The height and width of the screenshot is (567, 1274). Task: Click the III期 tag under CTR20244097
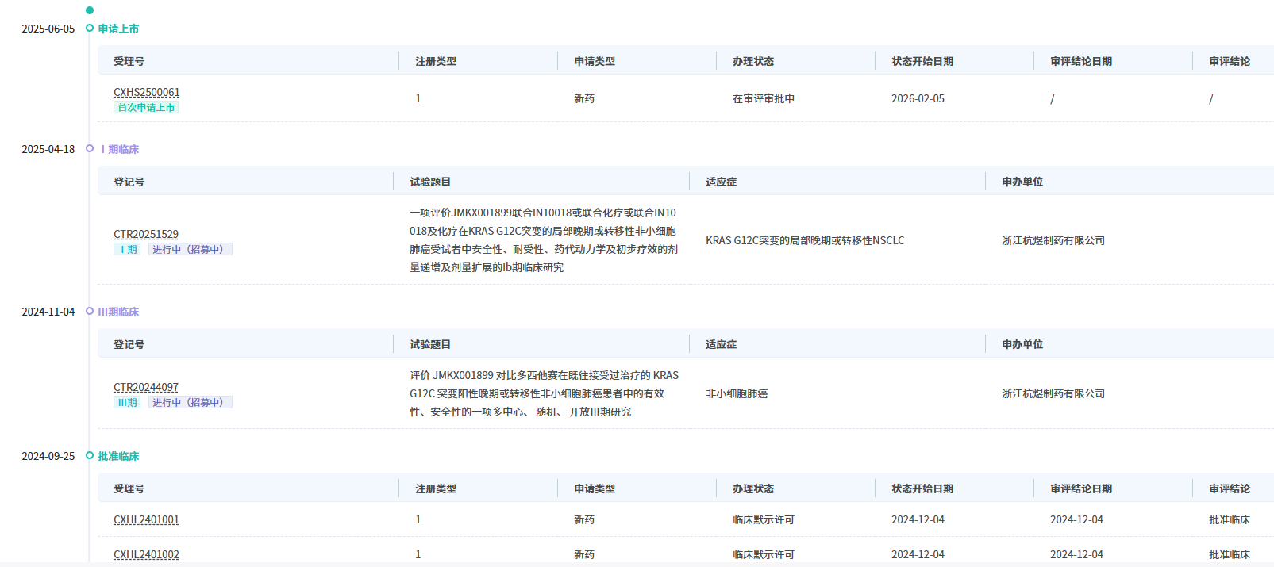click(x=128, y=402)
